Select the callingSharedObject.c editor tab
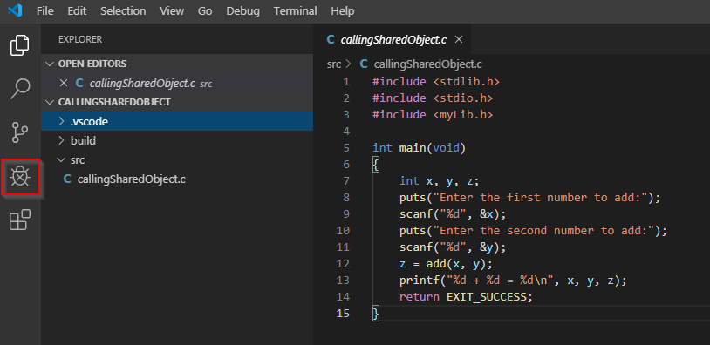 (393, 40)
